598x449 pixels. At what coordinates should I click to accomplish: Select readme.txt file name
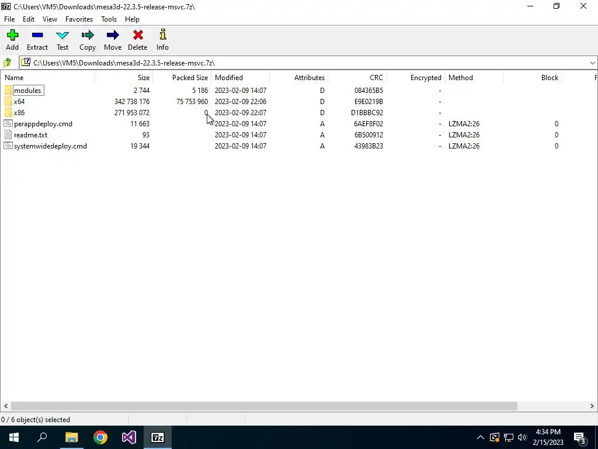[x=30, y=135]
